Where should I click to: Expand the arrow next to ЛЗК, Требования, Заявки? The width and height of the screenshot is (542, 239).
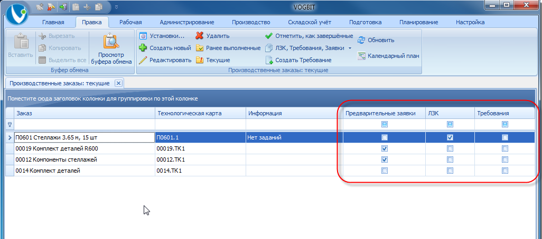click(x=350, y=48)
